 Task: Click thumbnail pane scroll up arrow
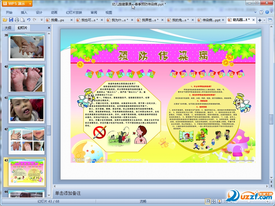tap(49, 33)
